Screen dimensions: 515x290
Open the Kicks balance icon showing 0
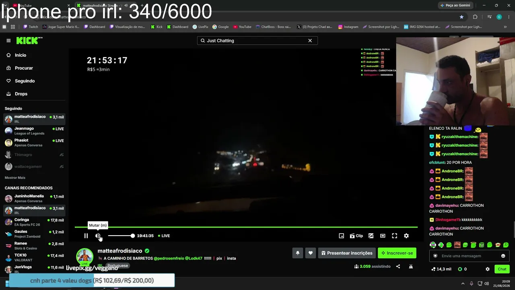point(462,269)
